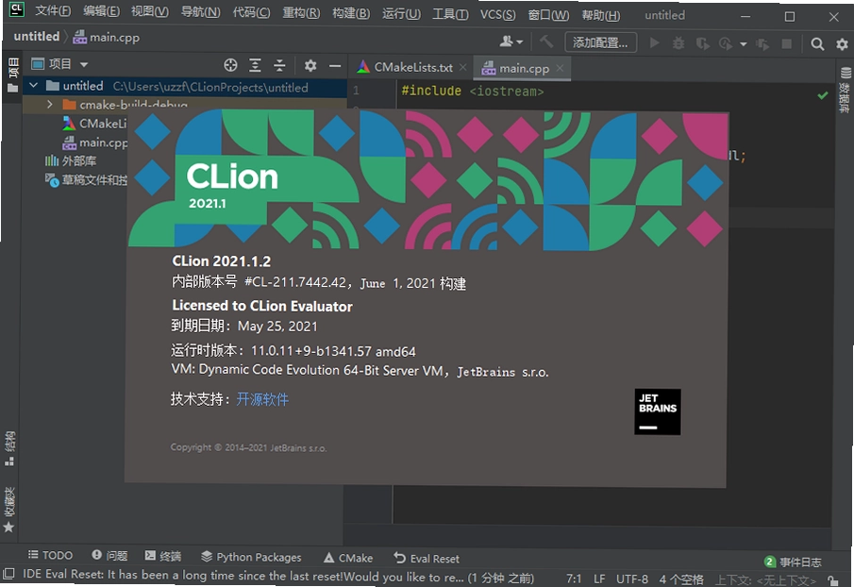Image resolution: width=854 pixels, height=587 pixels.
Task: Click the Run play icon
Action: coord(654,42)
